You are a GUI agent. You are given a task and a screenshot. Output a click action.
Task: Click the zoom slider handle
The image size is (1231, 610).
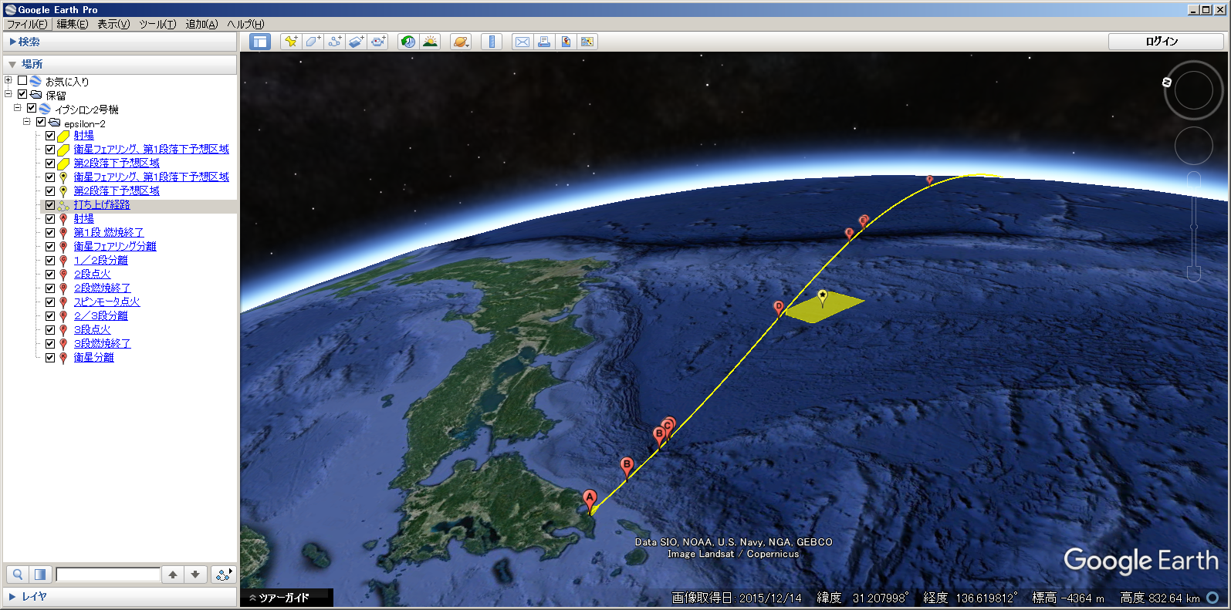tap(1194, 226)
